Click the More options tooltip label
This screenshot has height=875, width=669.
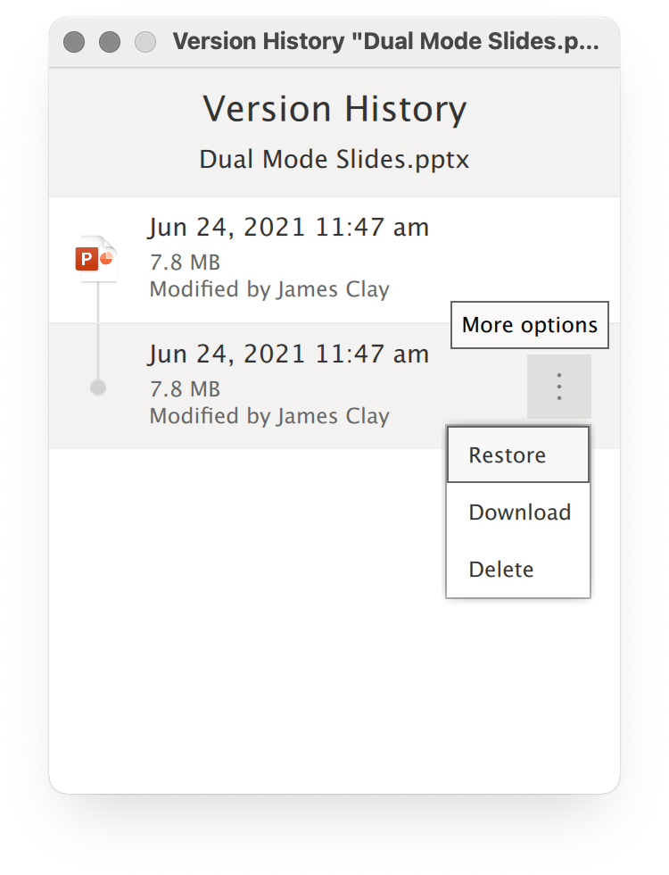pos(530,325)
